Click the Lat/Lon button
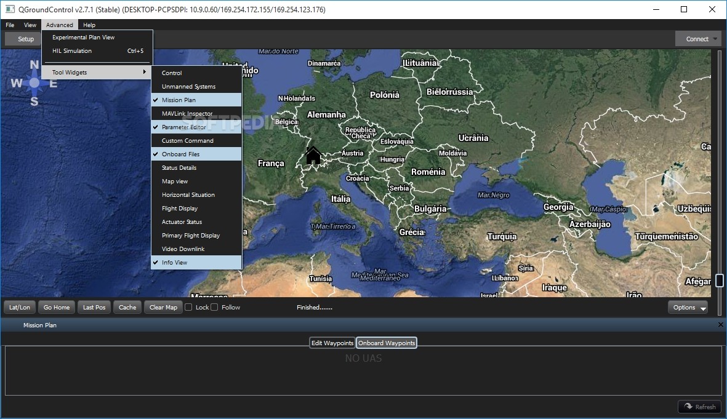 coord(20,307)
